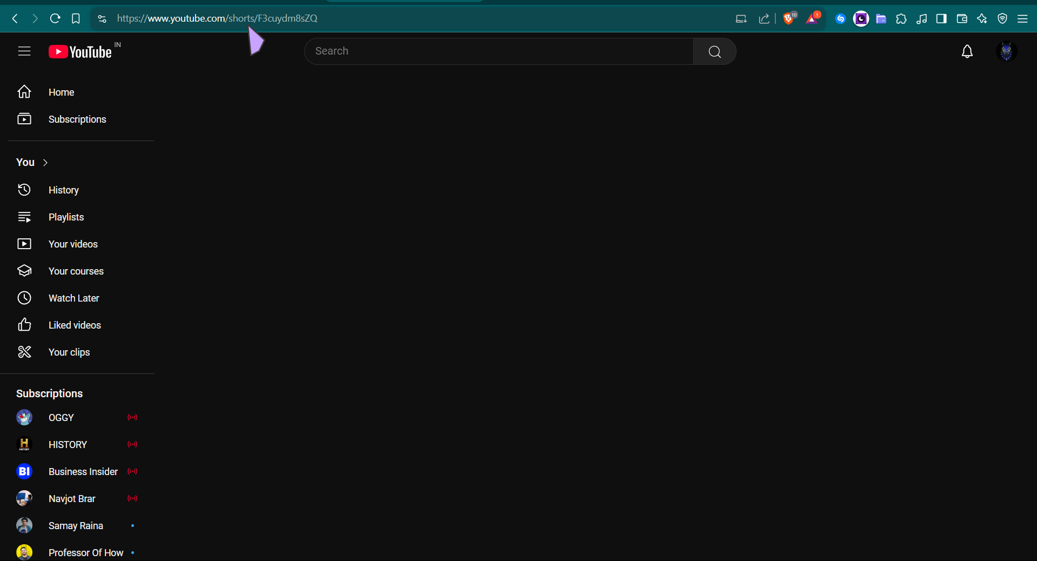The width and height of the screenshot is (1037, 561).
Task: Open Brave Shields panel
Action: 789,18
